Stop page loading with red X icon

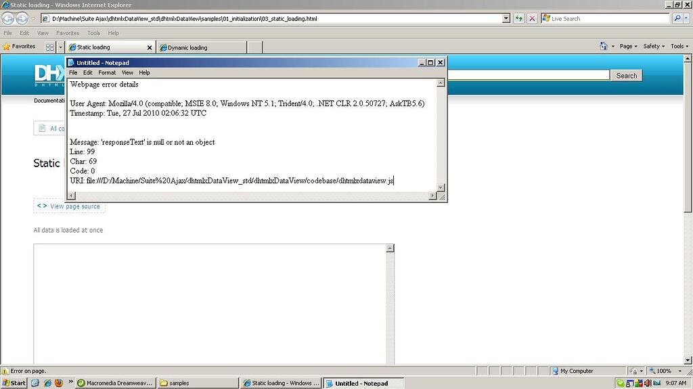pos(532,18)
